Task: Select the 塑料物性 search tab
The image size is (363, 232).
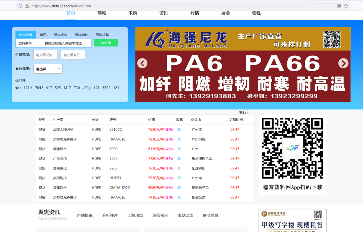Action: point(81,35)
